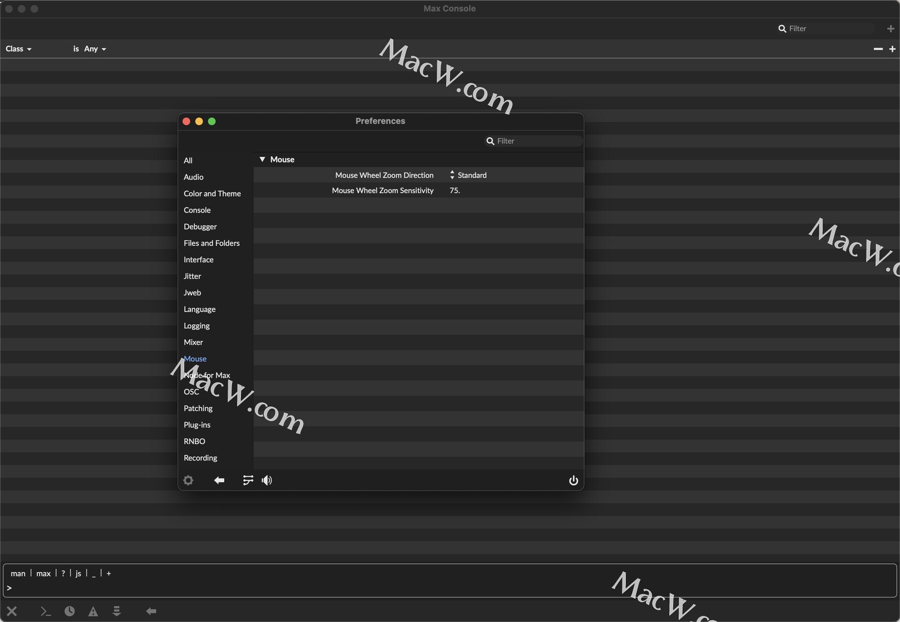Click the console command input prompt
This screenshot has width=900, height=622.
coord(450,588)
